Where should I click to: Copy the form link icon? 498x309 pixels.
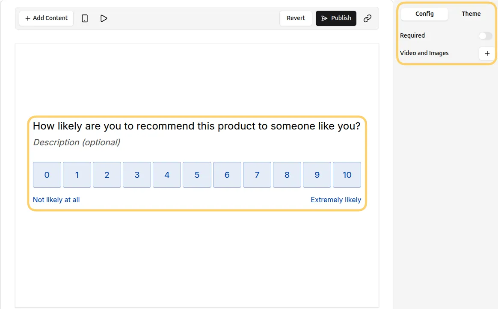[x=367, y=18]
